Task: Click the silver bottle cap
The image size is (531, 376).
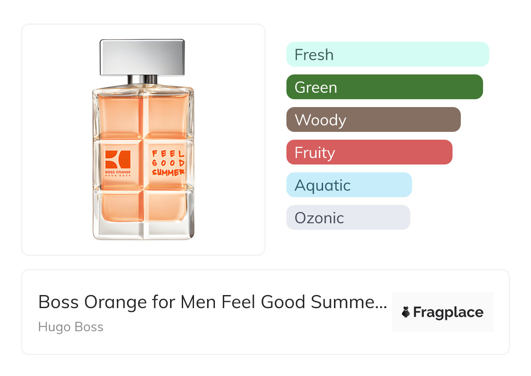Action: pos(143,57)
